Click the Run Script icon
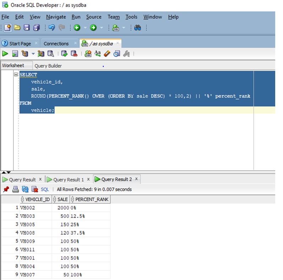 coord(15,54)
